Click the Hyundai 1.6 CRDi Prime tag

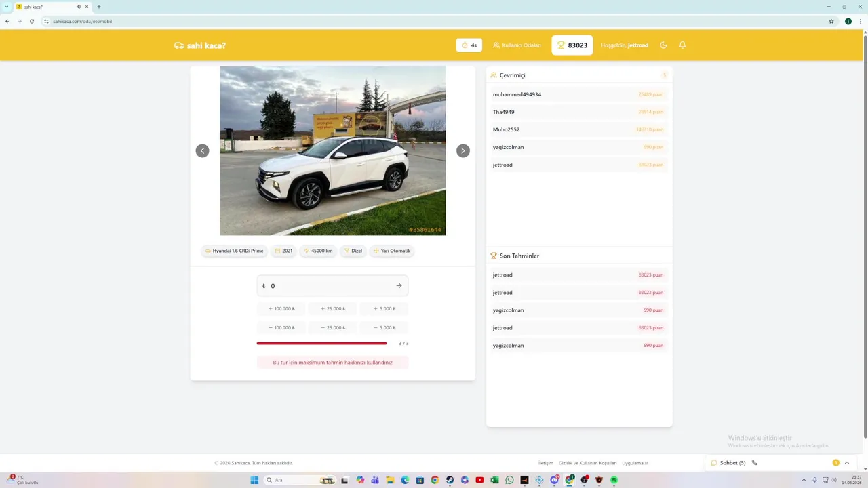234,251
